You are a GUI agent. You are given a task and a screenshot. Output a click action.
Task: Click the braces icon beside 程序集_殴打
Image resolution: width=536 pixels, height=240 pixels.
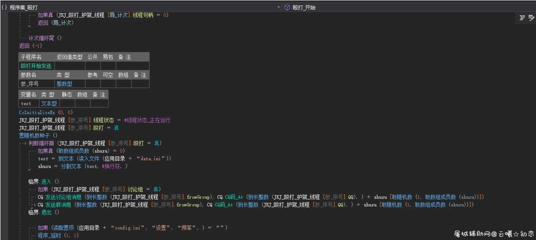pyautogui.click(x=4, y=7)
